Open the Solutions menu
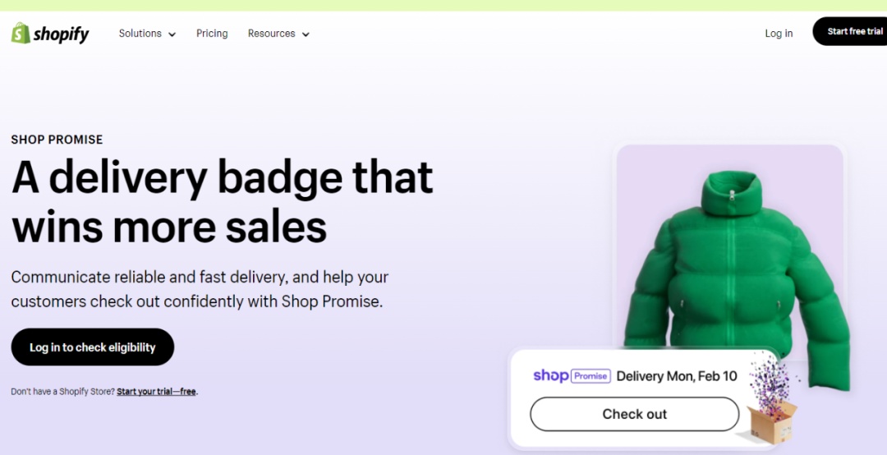The height and width of the screenshot is (455, 887). tap(147, 34)
